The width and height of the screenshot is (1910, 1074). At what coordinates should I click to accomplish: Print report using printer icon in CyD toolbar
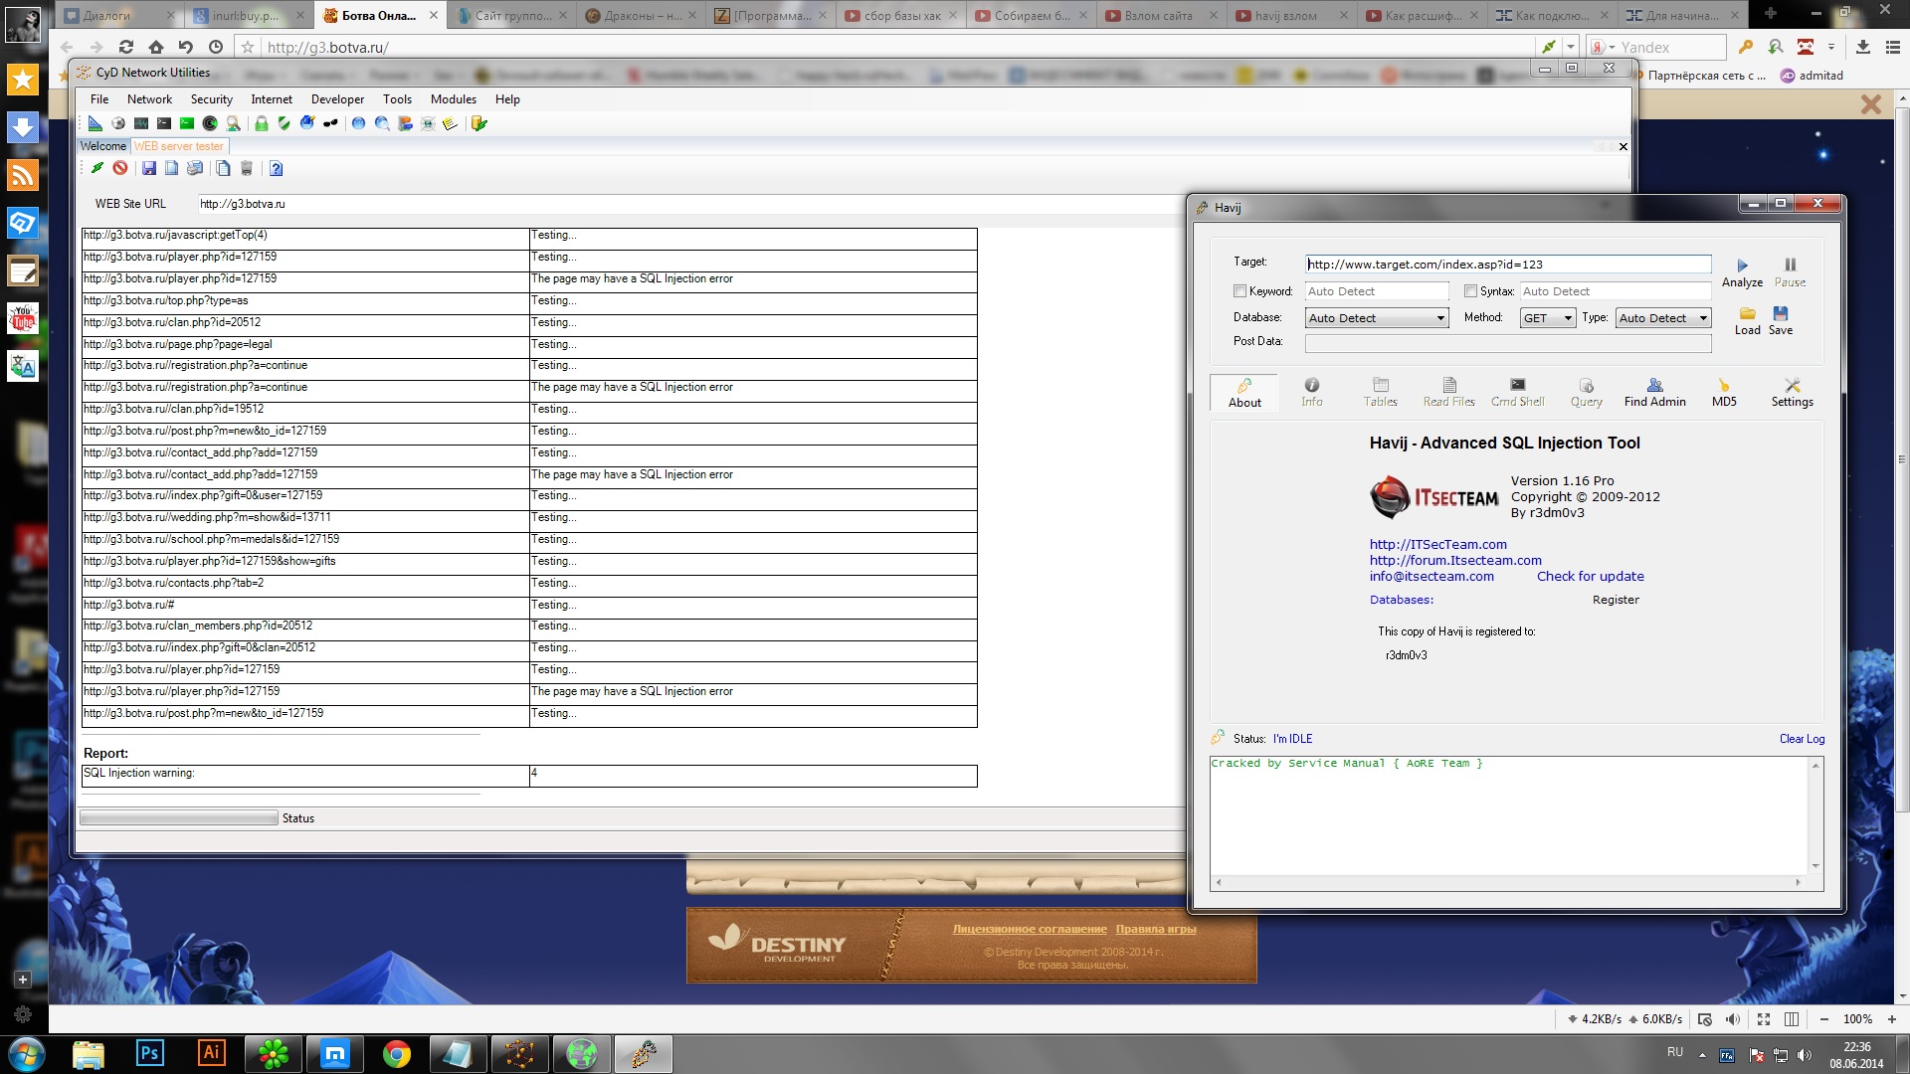195,168
